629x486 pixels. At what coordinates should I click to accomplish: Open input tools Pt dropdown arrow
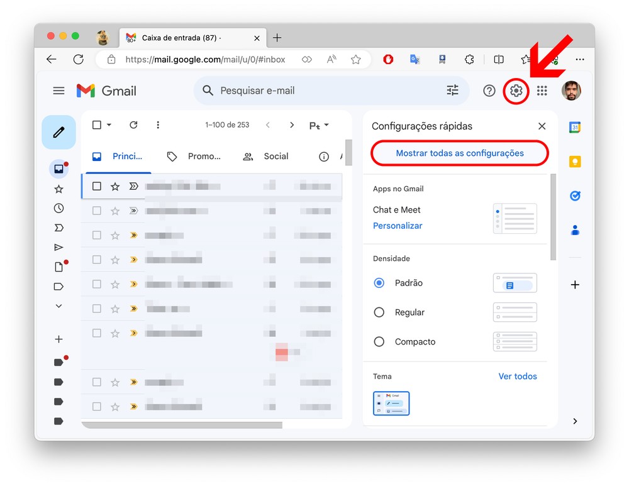click(x=326, y=124)
